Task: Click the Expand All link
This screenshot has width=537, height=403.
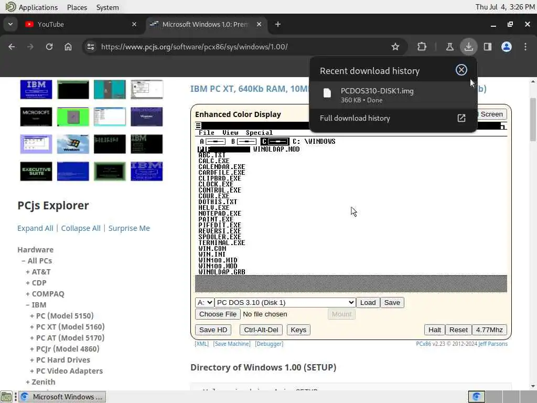Action: (x=35, y=228)
